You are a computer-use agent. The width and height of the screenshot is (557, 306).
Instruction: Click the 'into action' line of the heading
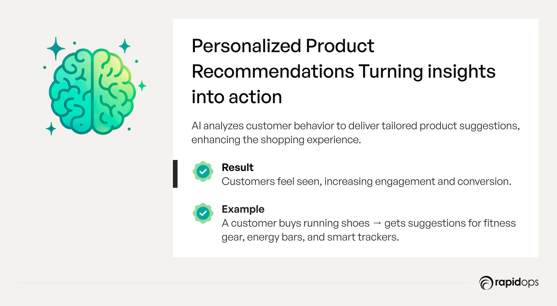coord(237,97)
